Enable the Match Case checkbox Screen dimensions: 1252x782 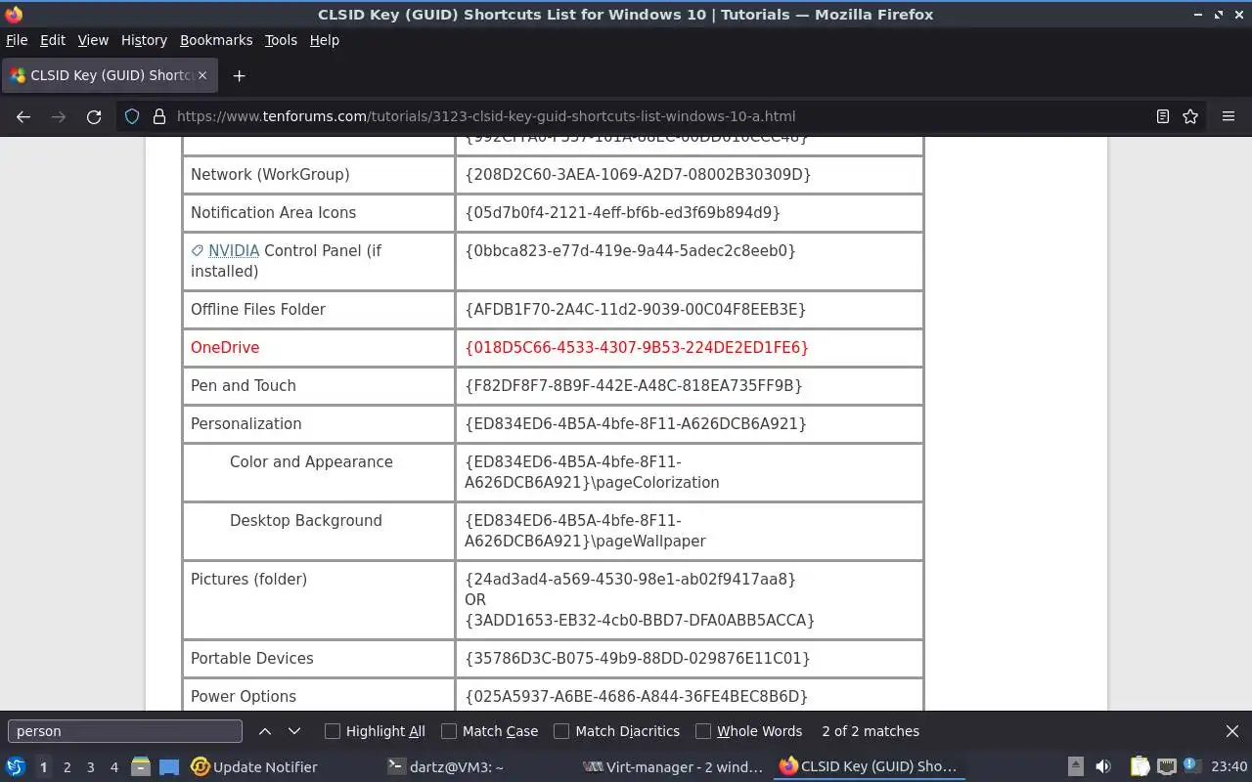[x=449, y=731]
